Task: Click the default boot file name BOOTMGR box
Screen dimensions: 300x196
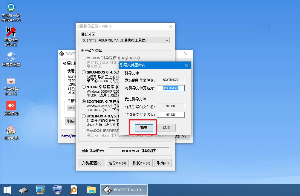Action: [171, 80]
